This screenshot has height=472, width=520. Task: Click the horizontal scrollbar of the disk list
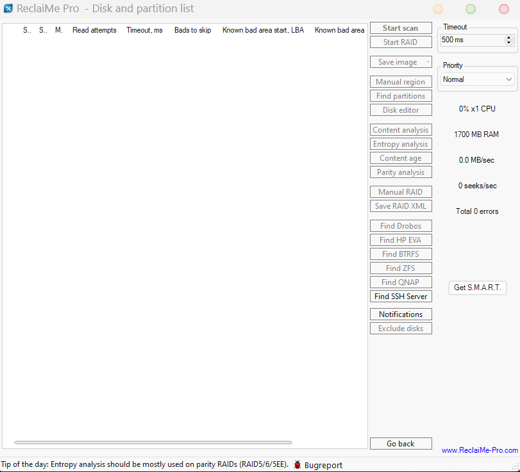click(153, 443)
